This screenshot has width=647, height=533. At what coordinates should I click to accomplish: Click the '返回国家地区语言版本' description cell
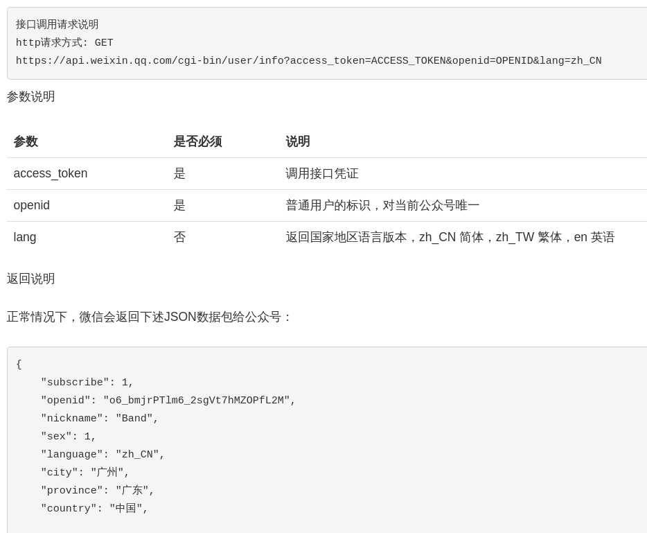point(450,237)
